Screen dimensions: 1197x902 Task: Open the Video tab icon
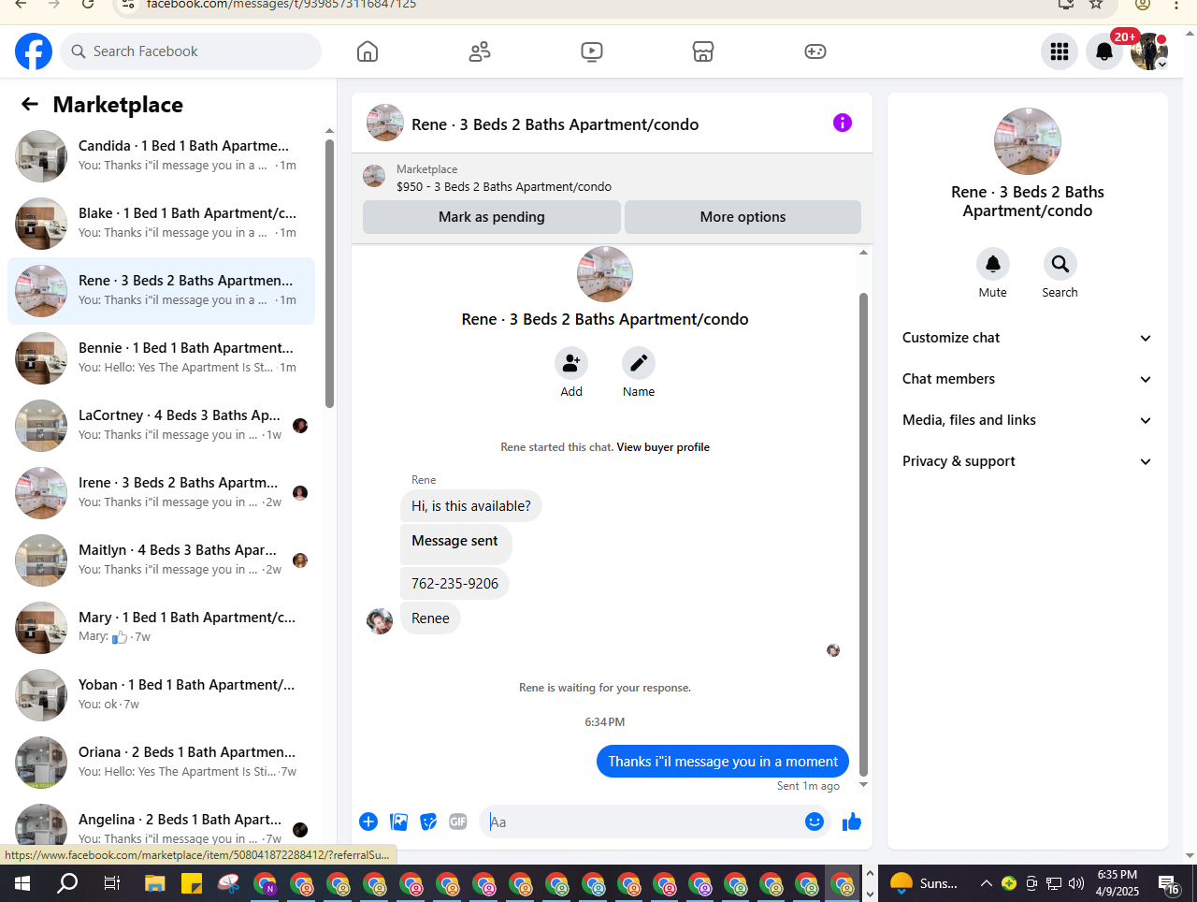click(x=592, y=51)
